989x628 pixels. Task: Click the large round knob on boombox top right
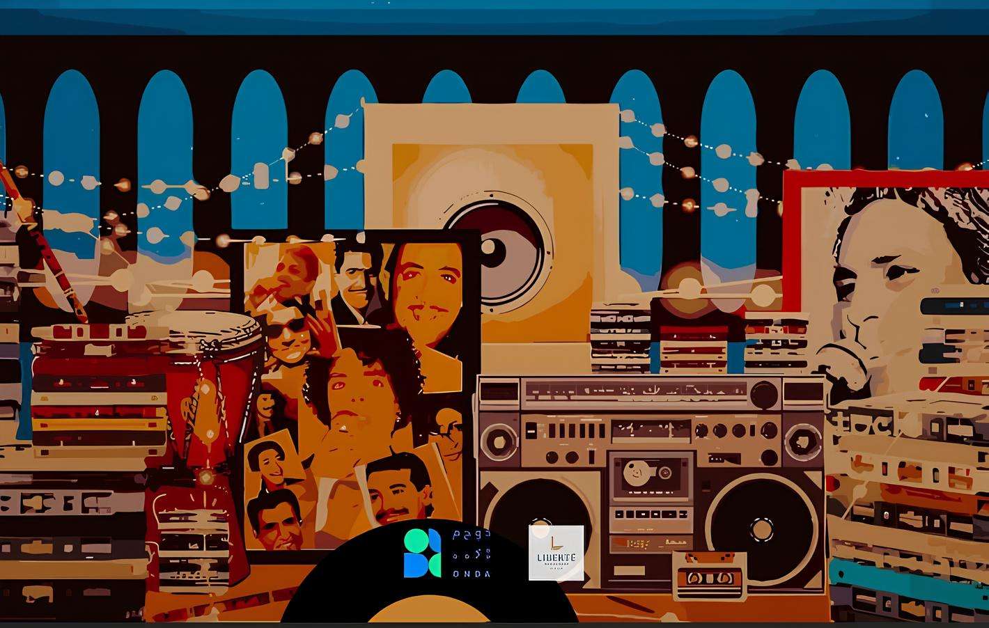click(x=763, y=395)
